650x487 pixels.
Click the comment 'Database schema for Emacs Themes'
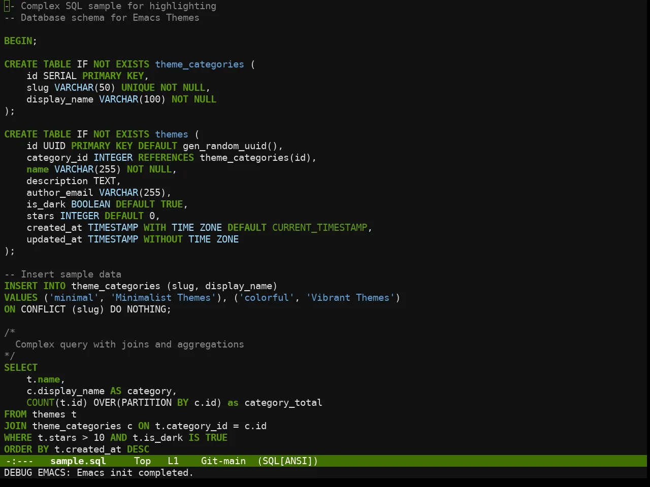click(x=110, y=18)
